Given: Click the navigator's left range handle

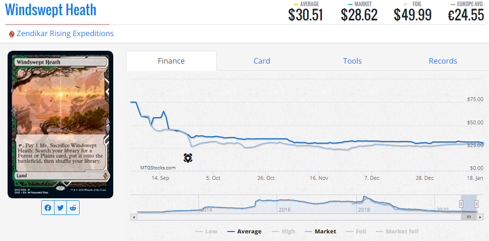Looking at the screenshot, I should pyautogui.click(x=461, y=204).
